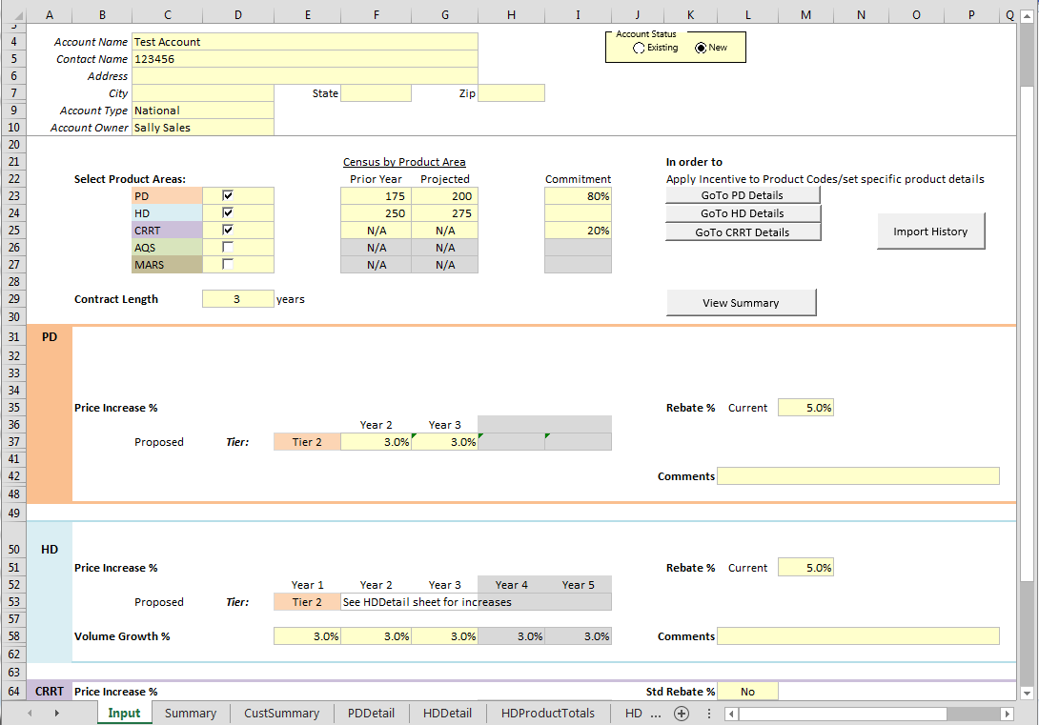Switch to the Summary sheet tab
The height and width of the screenshot is (725, 1039).
tap(191, 713)
